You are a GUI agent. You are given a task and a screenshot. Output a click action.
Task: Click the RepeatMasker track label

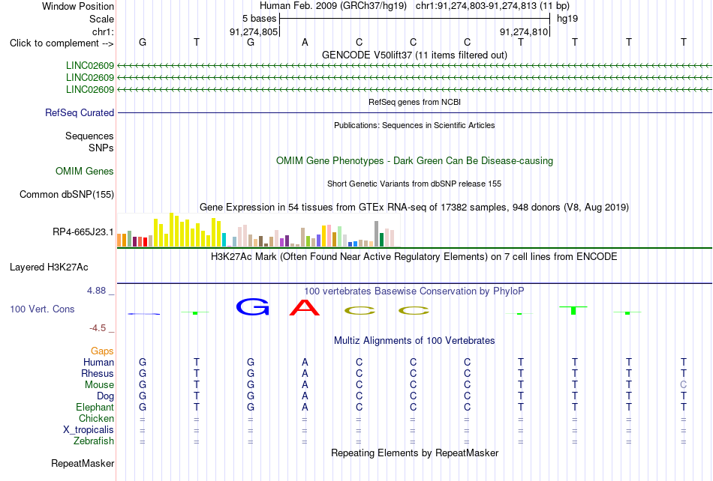coord(83,463)
